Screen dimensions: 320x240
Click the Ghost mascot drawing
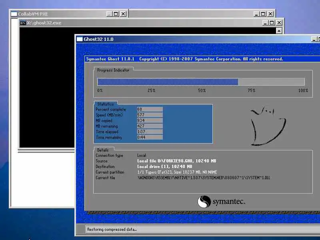268,126
